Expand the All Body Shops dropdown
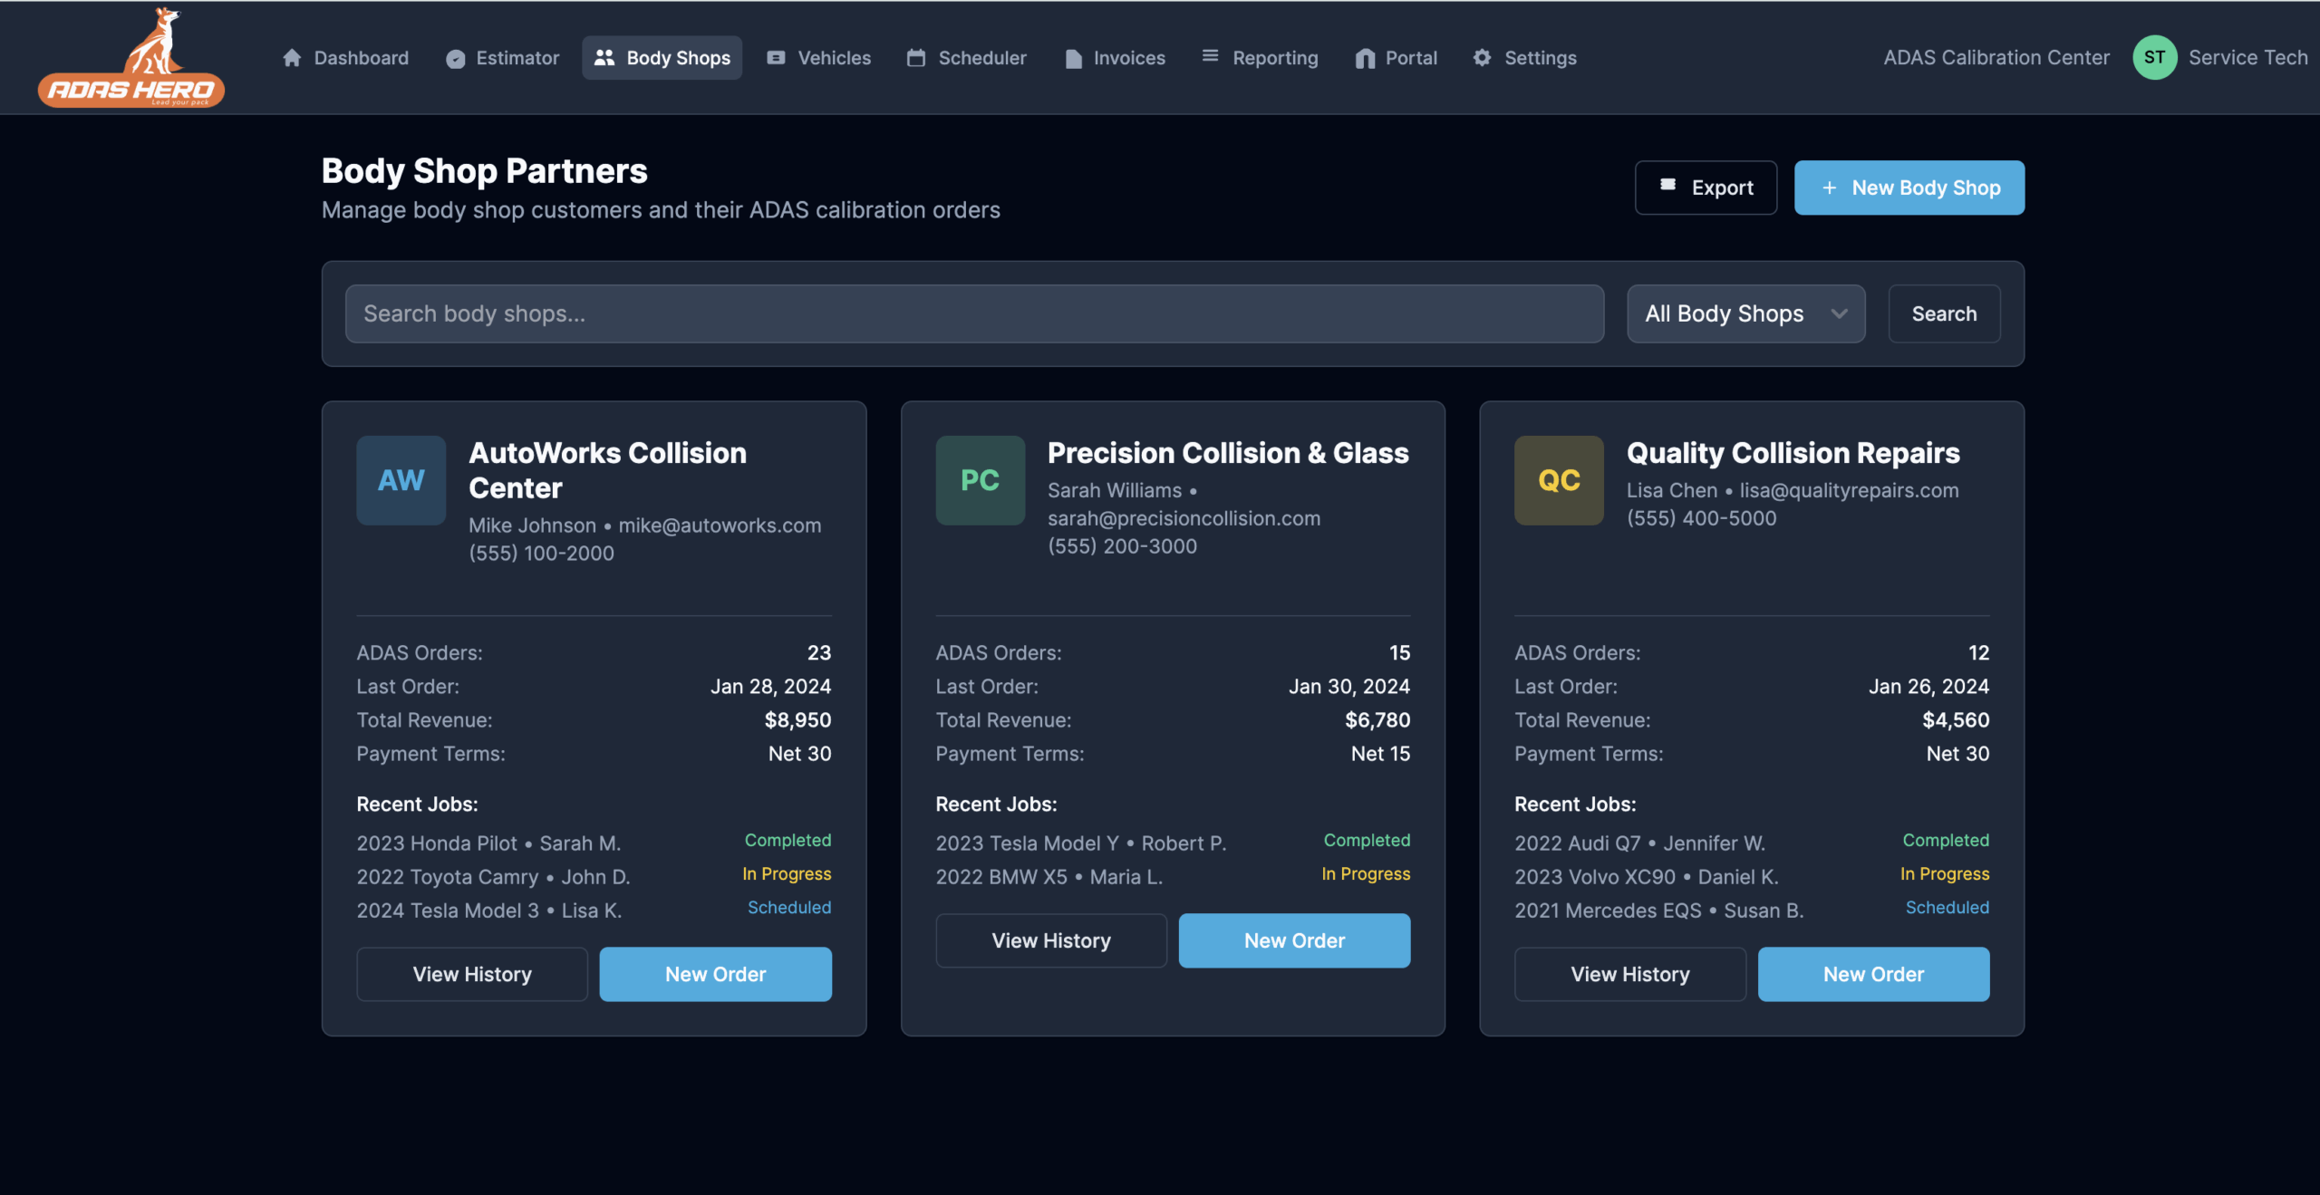The image size is (2320, 1195). [x=1745, y=313]
